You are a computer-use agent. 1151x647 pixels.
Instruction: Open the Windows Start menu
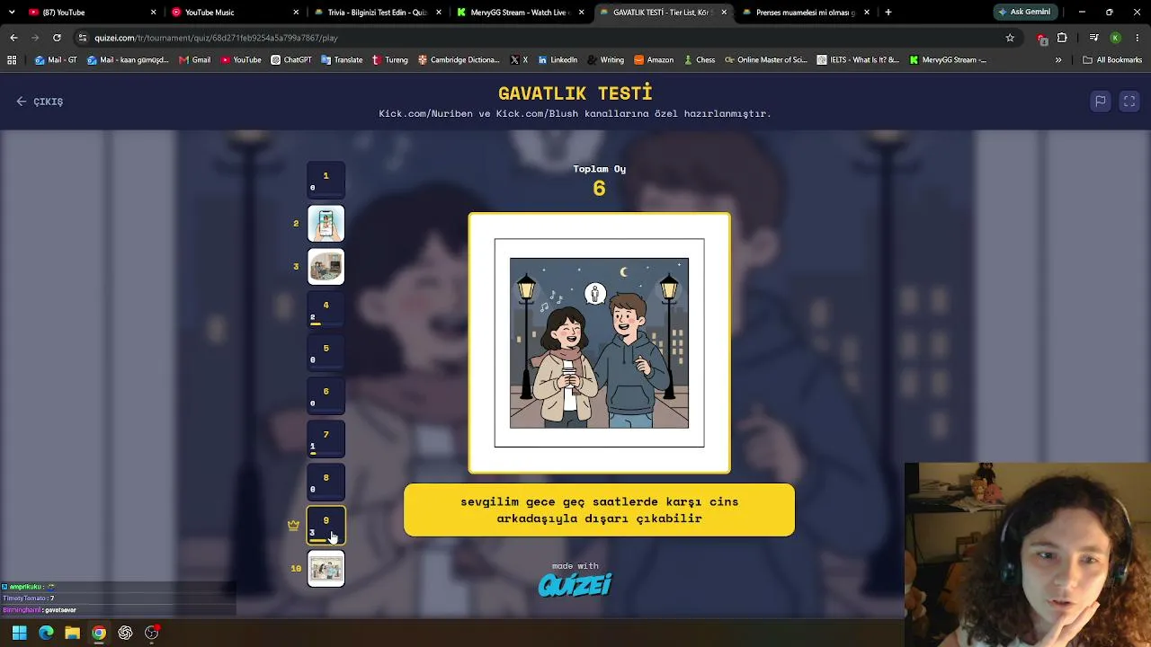point(19,633)
